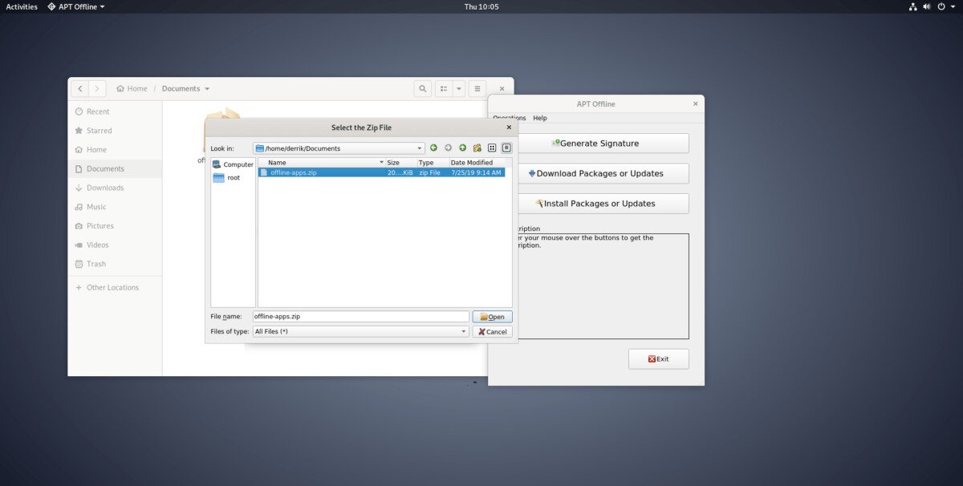Switch file dialog to detail view
This screenshot has width=963, height=486.
point(506,148)
